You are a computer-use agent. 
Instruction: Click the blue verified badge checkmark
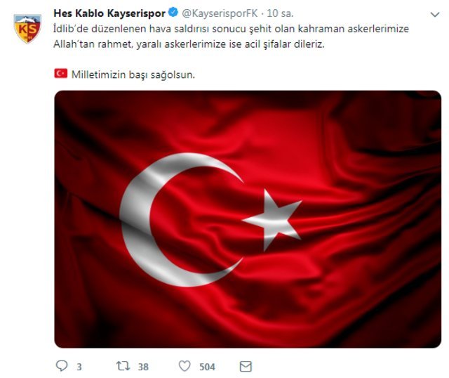173,13
